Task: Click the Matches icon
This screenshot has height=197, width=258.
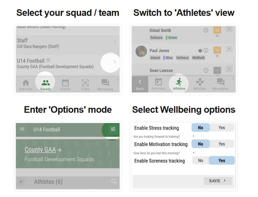Action: (x=200, y=82)
